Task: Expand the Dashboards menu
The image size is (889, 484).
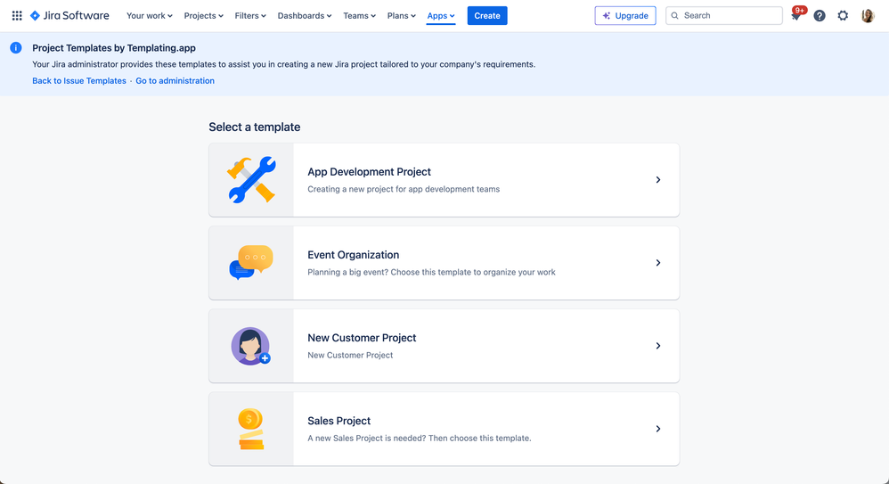Action: click(x=305, y=16)
